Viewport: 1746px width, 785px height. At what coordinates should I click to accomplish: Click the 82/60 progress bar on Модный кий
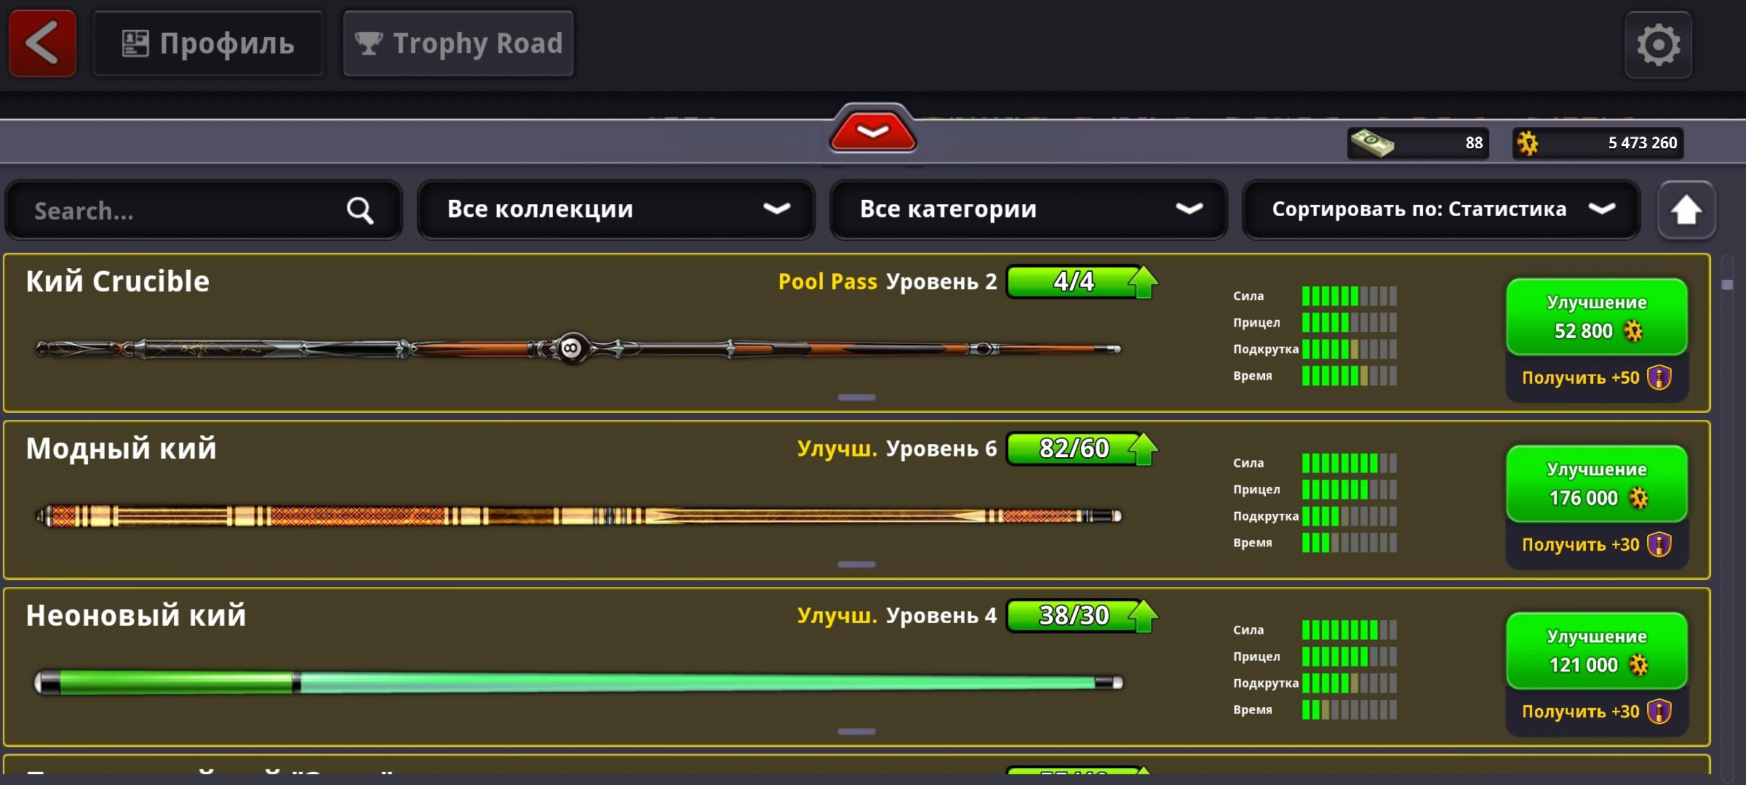tap(1074, 448)
